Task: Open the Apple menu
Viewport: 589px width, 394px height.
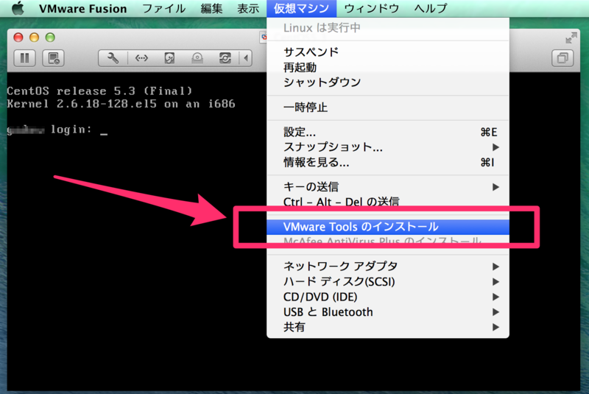Action: pyautogui.click(x=18, y=8)
